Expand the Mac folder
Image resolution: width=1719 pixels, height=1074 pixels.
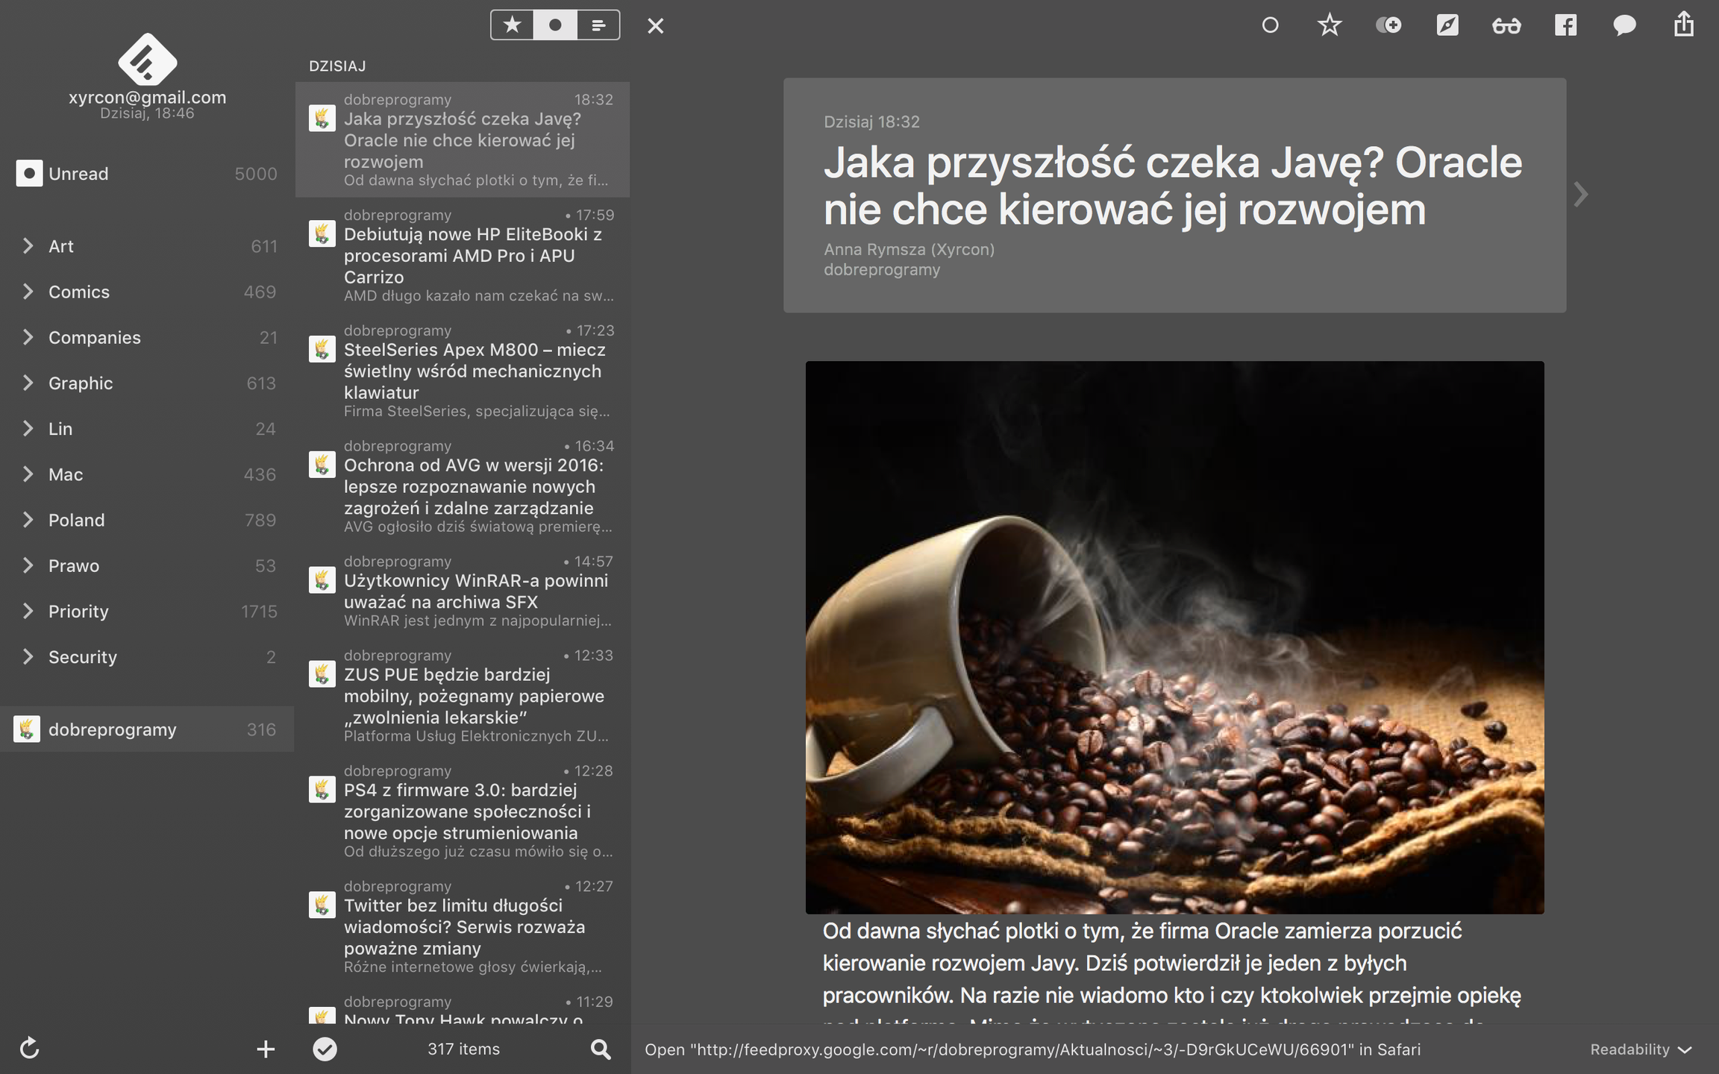pos(28,474)
